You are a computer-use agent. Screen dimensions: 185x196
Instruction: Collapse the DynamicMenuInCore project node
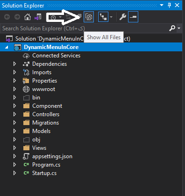coord(7,47)
